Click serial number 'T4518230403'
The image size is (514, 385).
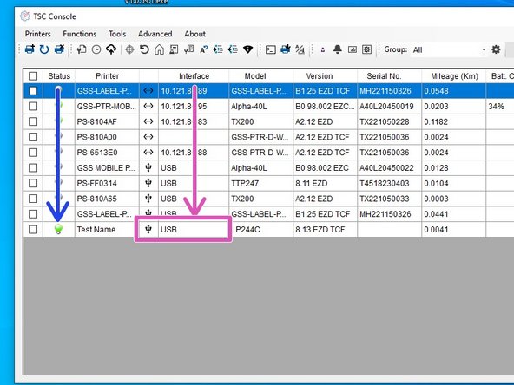coord(384,183)
